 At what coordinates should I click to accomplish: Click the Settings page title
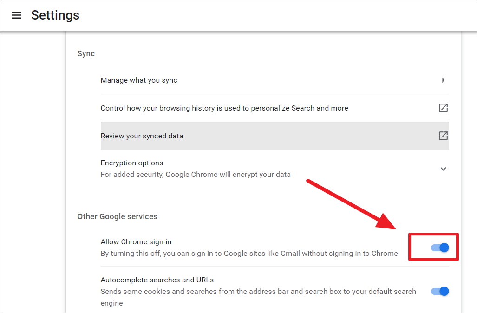tap(55, 15)
